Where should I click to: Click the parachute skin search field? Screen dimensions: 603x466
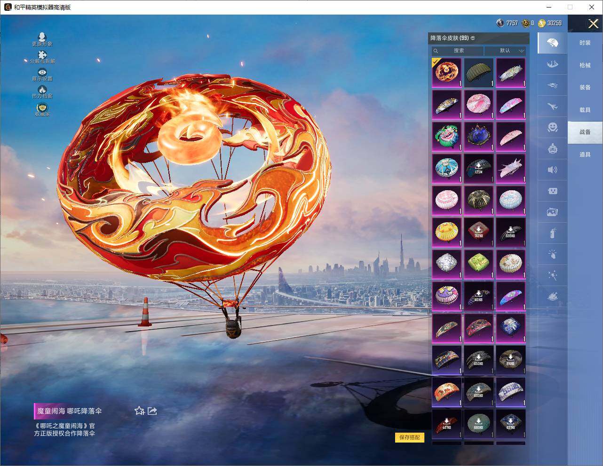458,51
